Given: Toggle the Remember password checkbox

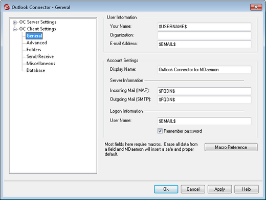Looking at the screenshot, I should [160, 131].
